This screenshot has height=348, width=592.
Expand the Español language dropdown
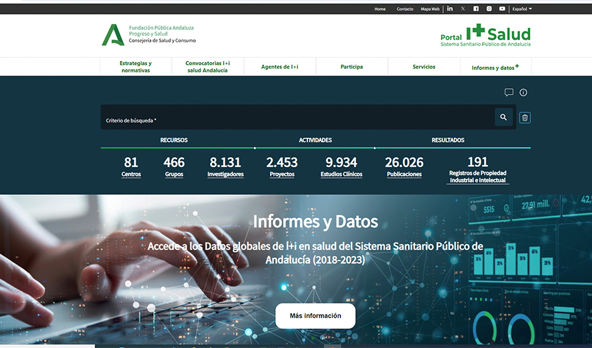tap(522, 9)
